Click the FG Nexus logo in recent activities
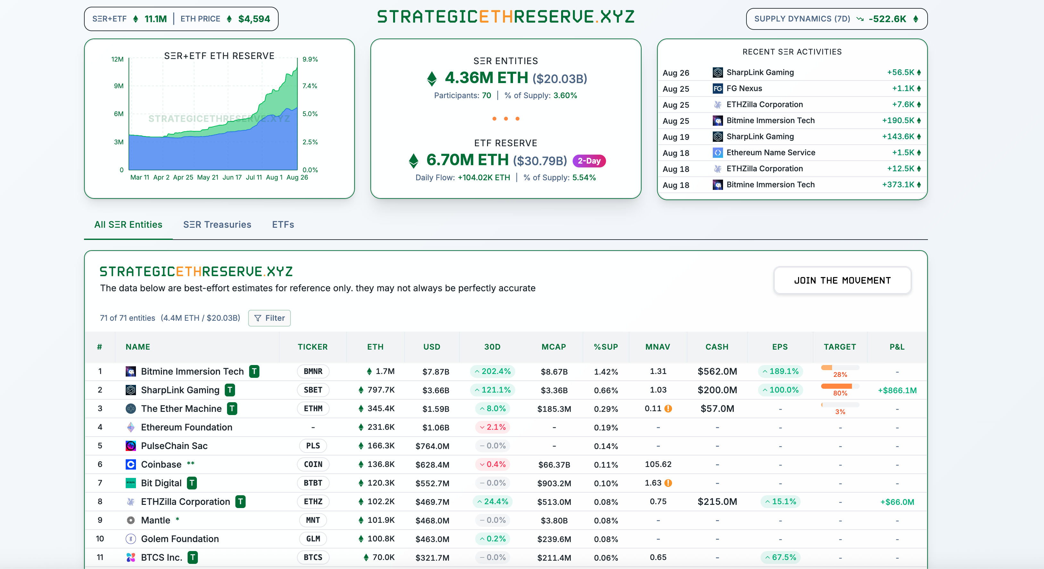 tap(717, 88)
